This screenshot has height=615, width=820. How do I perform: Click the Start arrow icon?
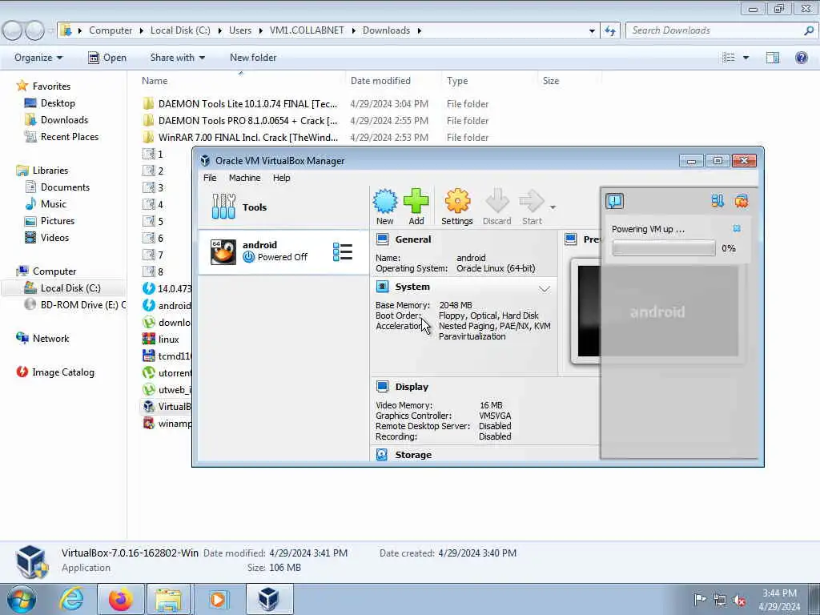pos(532,201)
